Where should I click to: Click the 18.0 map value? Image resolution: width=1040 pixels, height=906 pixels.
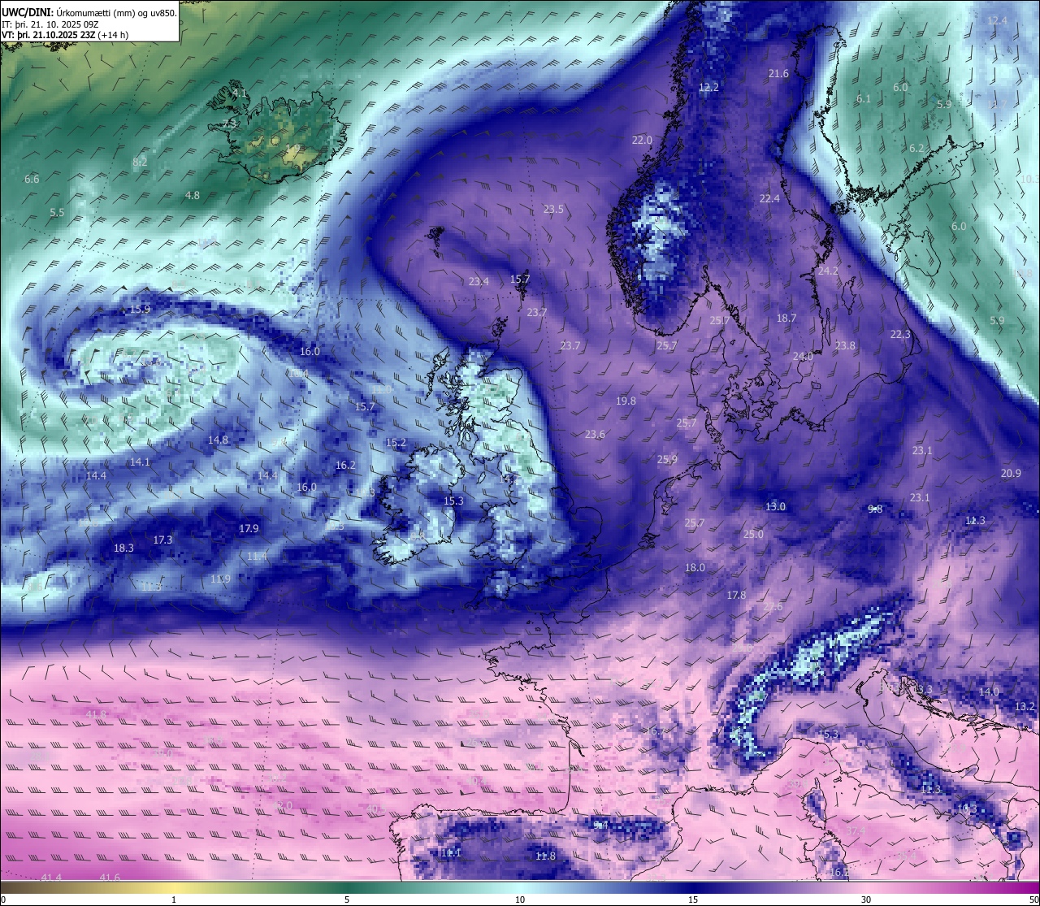pos(695,568)
